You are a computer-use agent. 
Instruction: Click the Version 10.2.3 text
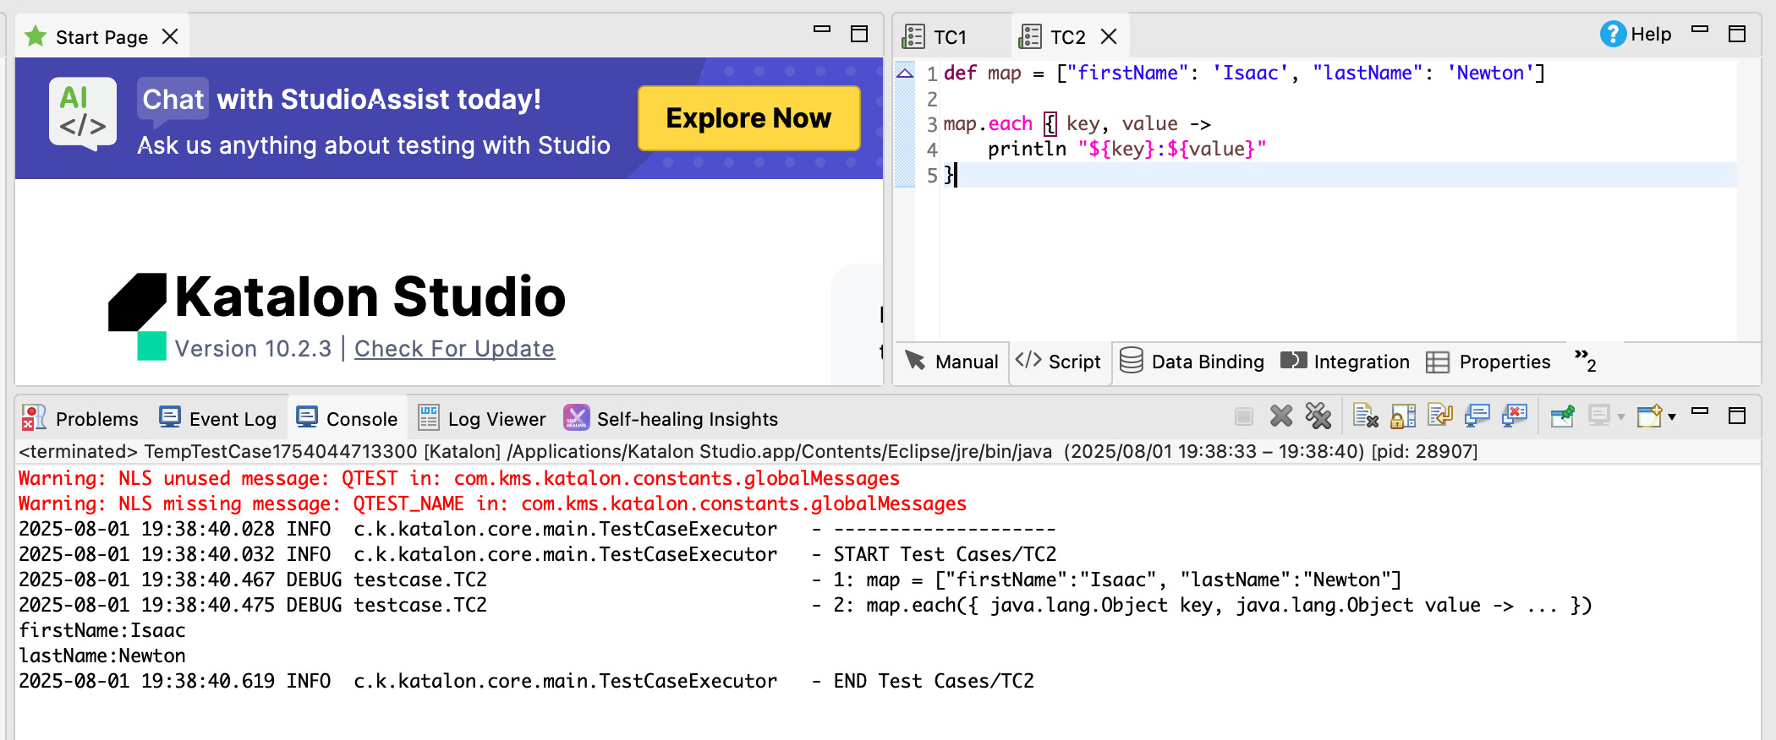[x=253, y=349]
